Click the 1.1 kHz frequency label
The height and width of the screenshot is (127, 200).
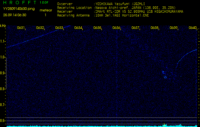3,41
